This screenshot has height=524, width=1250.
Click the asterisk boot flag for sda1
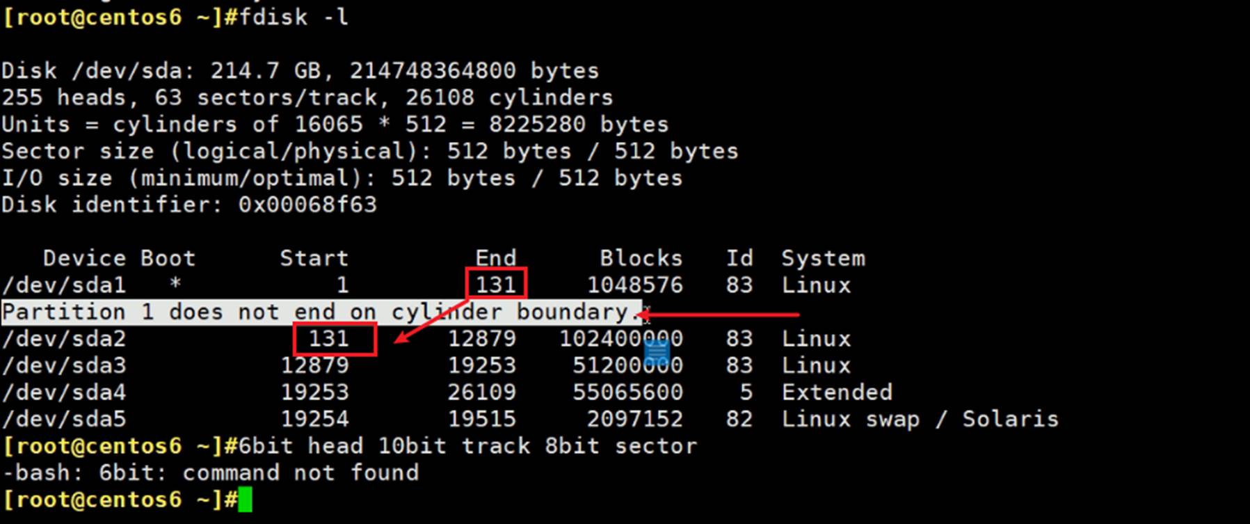click(x=175, y=285)
